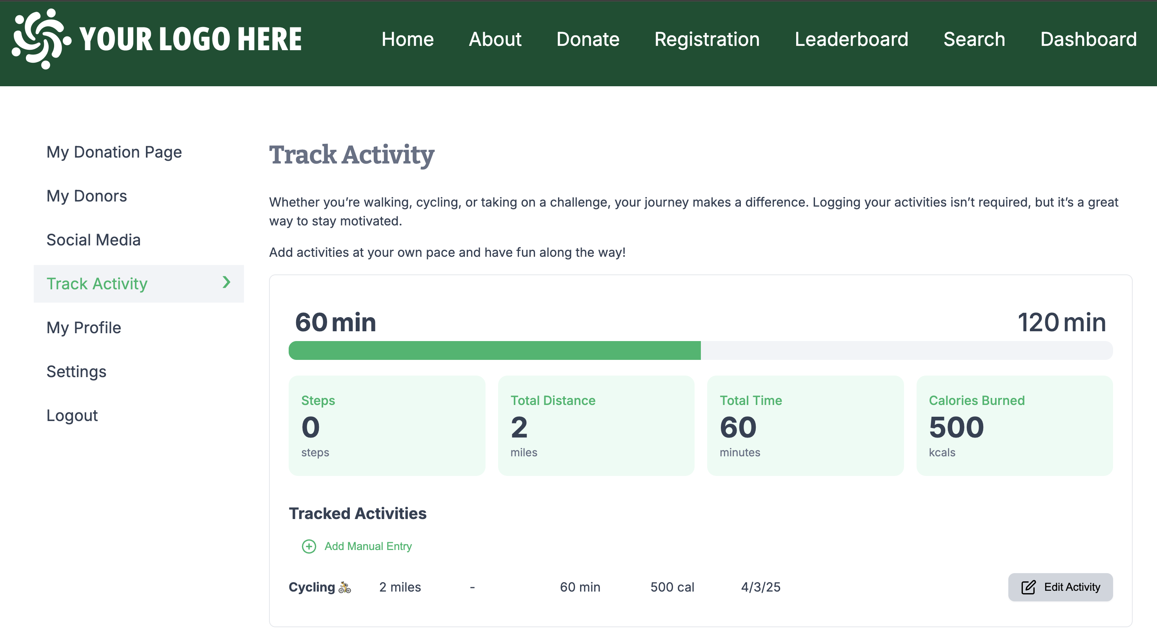Click Logout in the sidebar
1157x639 pixels.
point(72,416)
